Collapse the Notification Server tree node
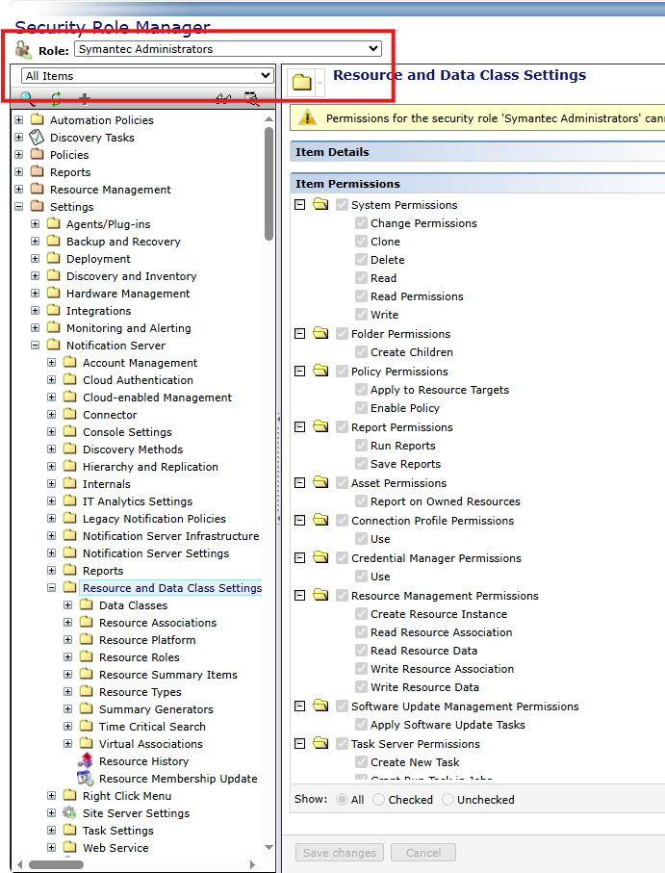The width and height of the screenshot is (665, 873). click(x=35, y=346)
